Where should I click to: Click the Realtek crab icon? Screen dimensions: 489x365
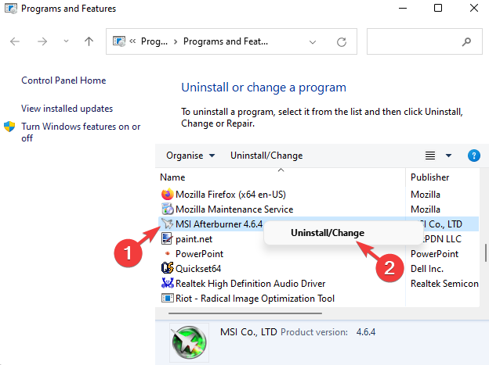click(x=167, y=283)
